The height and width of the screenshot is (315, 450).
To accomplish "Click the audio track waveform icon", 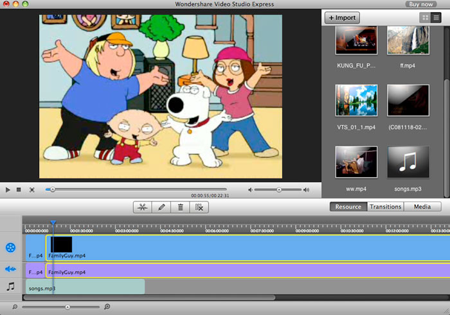I will tap(11, 269).
